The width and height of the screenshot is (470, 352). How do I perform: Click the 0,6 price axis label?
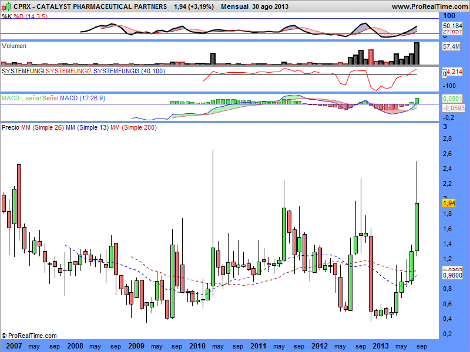[447, 304]
